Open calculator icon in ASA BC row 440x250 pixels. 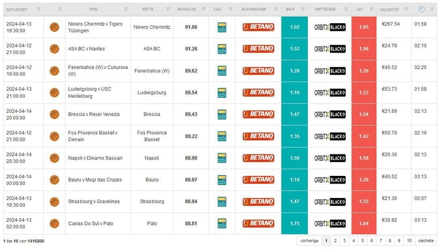click(x=221, y=49)
